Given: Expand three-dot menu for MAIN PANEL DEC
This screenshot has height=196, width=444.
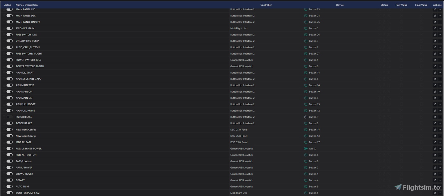Looking at the screenshot, I should [x=440, y=16].
